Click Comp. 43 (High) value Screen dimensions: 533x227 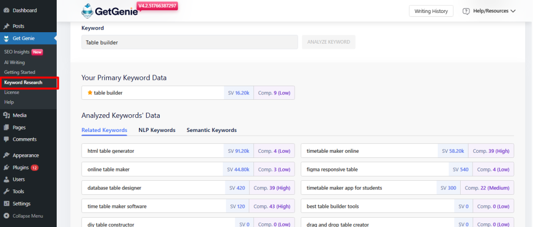272,206
